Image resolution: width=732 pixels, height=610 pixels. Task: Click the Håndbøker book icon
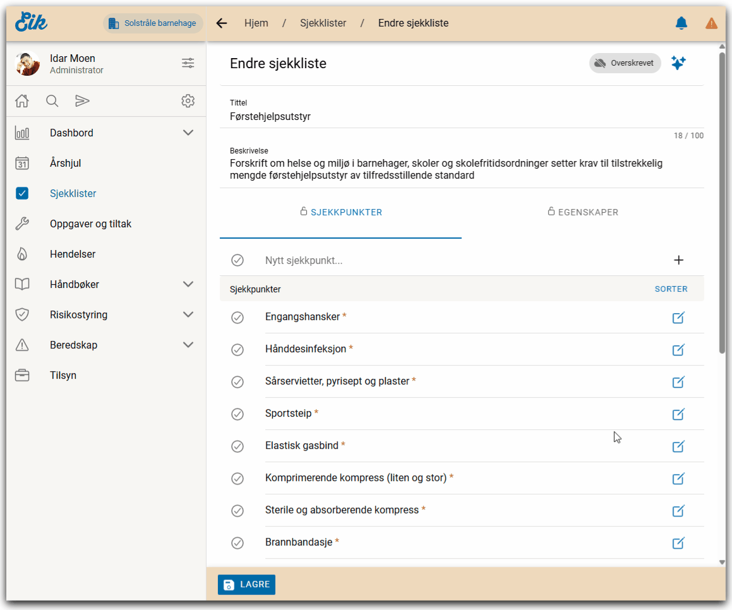[x=22, y=284]
